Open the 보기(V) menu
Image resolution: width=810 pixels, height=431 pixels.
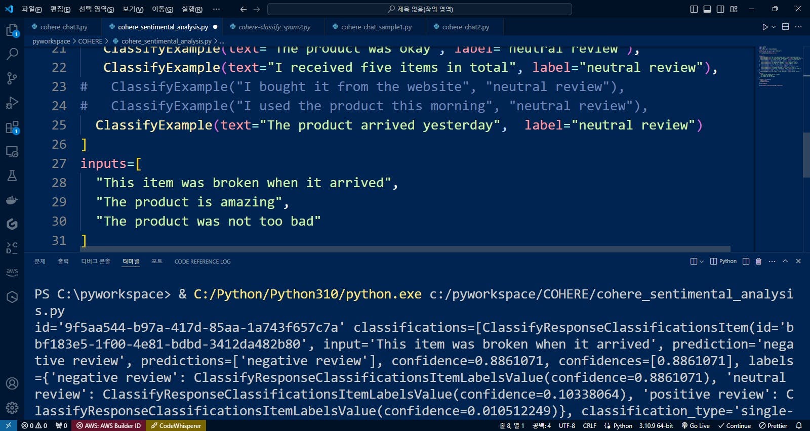pyautogui.click(x=133, y=9)
